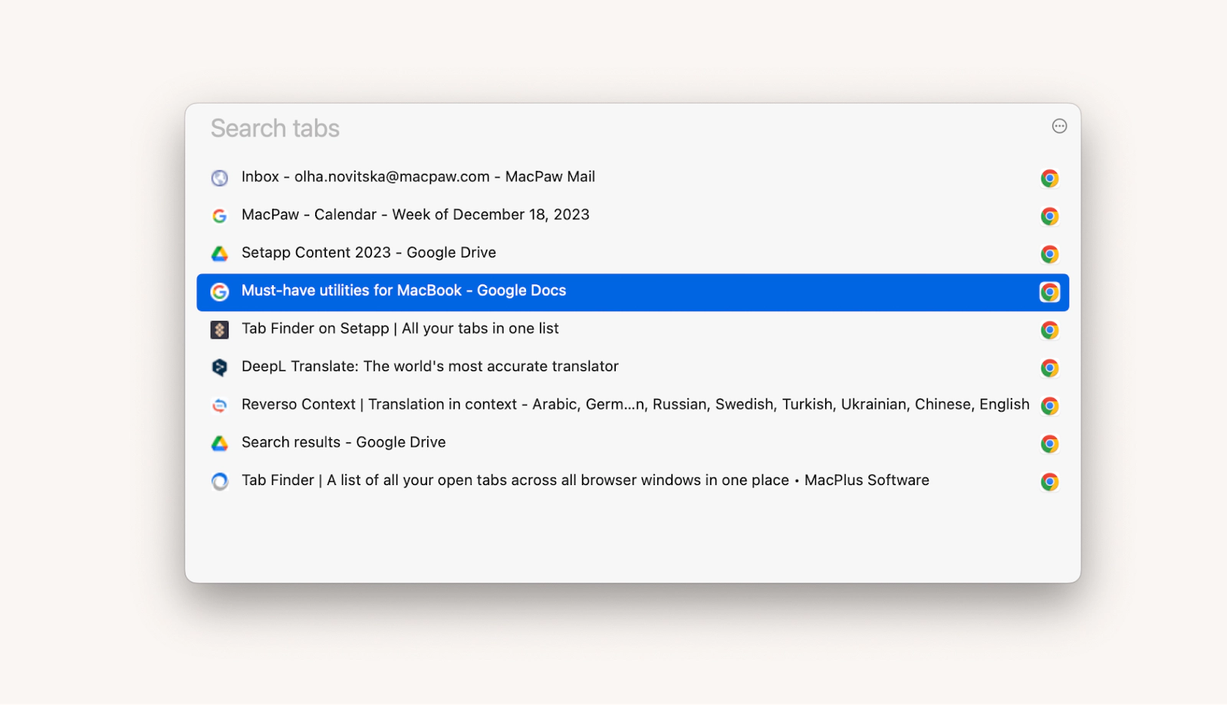Click Chrome icon on MacPaw Calendar row

(x=1050, y=216)
